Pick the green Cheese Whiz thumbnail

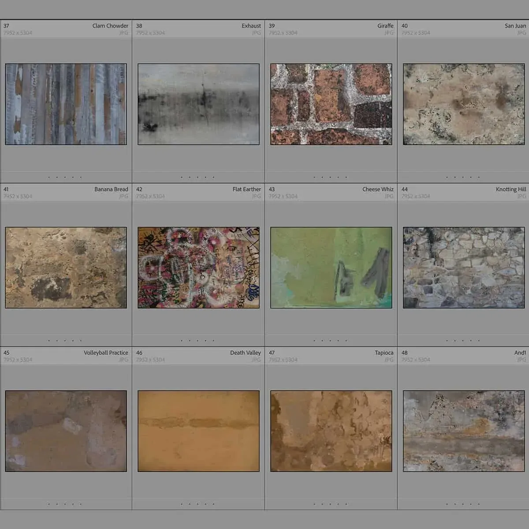331,268
